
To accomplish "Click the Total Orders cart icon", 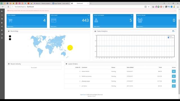I will coord(10,20).
